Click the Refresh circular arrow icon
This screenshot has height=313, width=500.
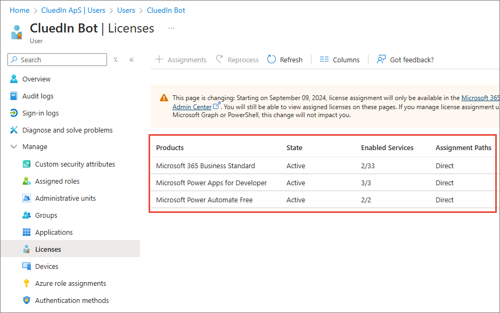[x=272, y=59]
